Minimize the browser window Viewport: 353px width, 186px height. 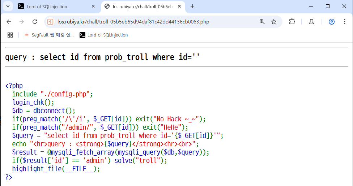(x=311, y=6)
